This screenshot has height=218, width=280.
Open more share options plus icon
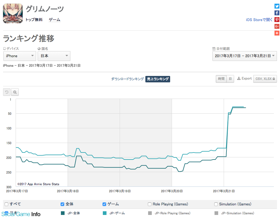click(x=277, y=33)
